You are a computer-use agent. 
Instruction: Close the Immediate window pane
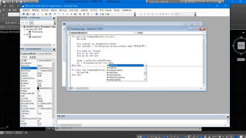[228, 117]
